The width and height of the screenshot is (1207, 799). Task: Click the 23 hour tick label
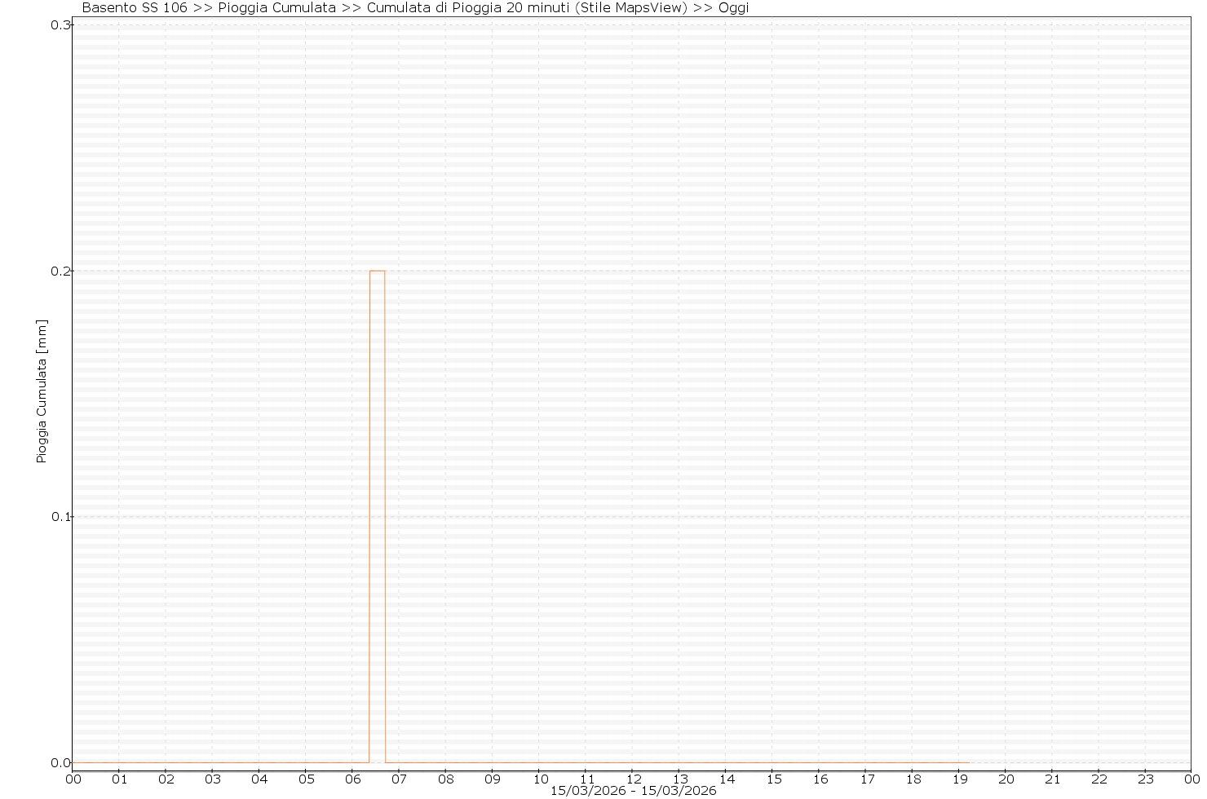(1146, 779)
